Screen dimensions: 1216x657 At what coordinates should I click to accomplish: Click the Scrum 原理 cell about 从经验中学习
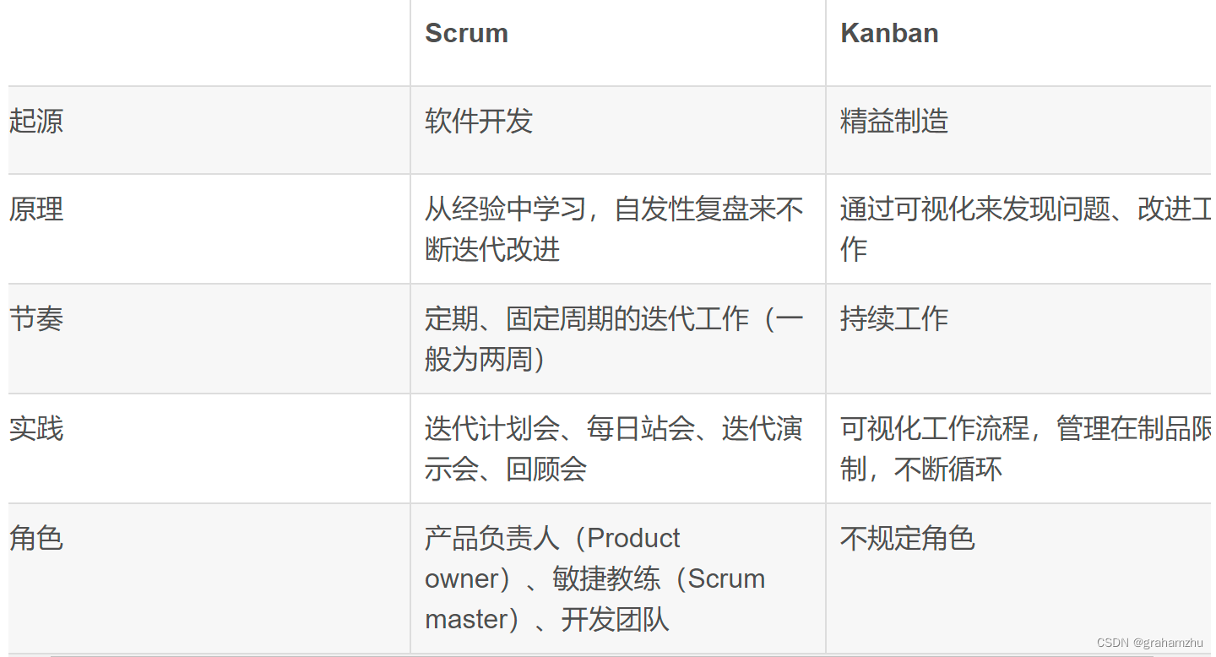click(x=617, y=229)
